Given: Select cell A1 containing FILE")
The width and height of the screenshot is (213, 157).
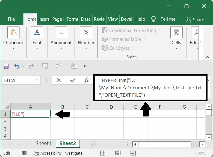Looking at the screenshot, I should [30, 114].
